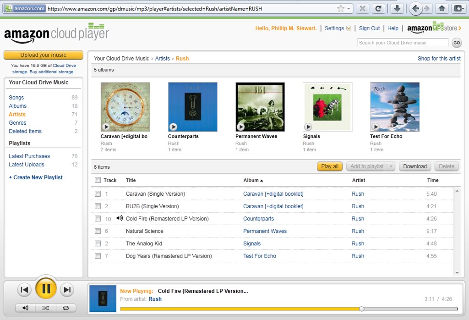Open the Buy additional storage link
469x320 pixels.
(51, 72)
